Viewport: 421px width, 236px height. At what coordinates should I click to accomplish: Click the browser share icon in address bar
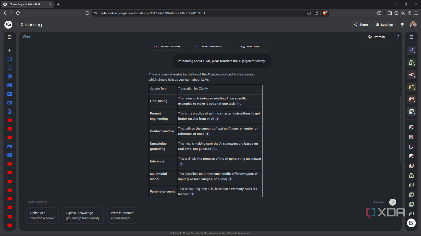(x=317, y=13)
